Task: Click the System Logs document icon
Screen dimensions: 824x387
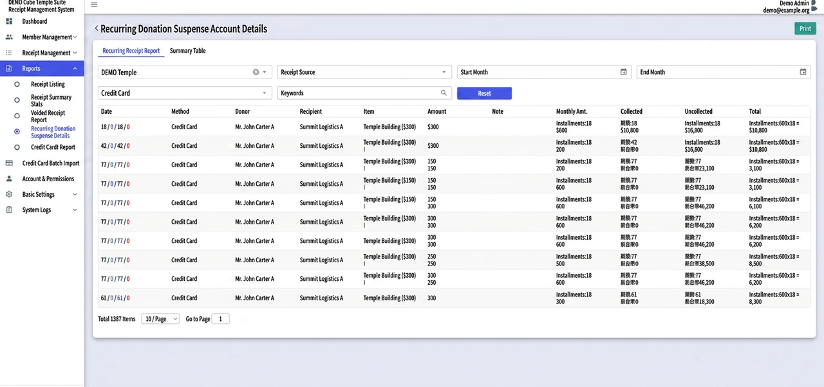Action: click(9, 210)
